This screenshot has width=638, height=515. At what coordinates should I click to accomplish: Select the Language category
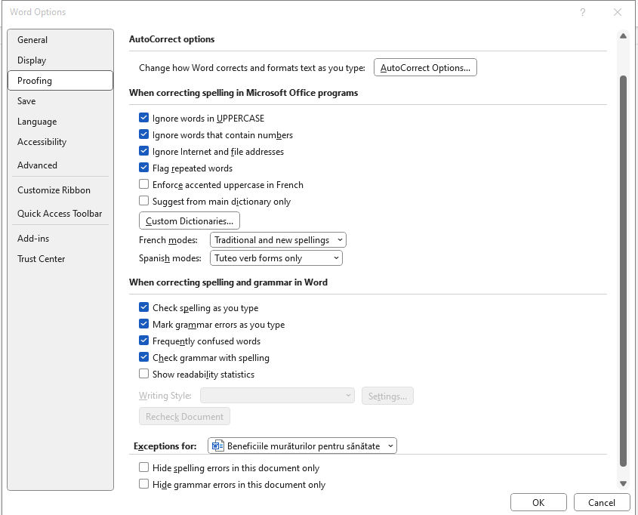tap(60, 122)
